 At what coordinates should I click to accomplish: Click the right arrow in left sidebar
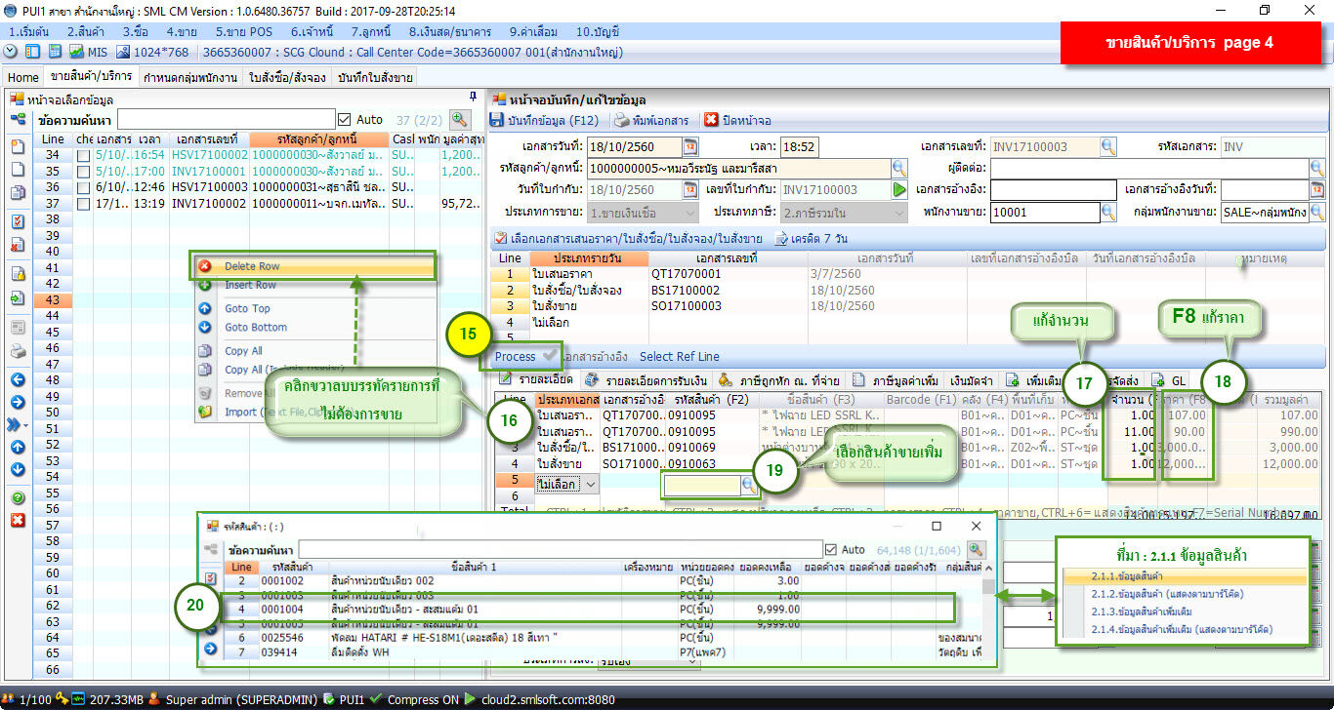[x=18, y=402]
